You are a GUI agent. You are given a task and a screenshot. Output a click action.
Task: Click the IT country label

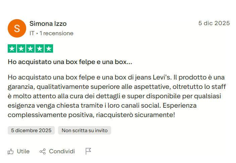pyautogui.click(x=32, y=33)
